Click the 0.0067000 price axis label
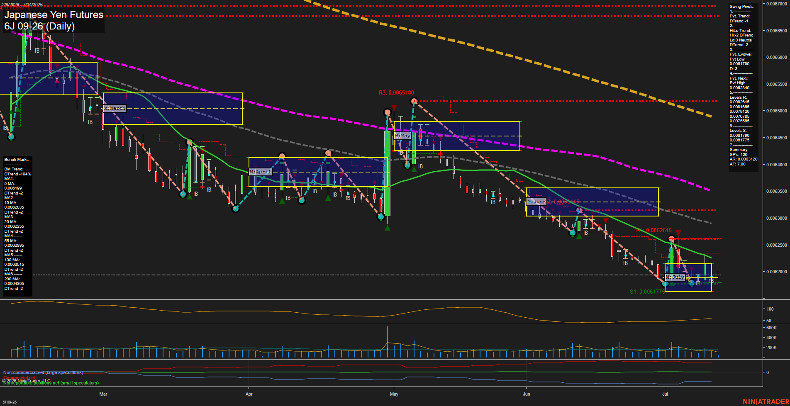The height and width of the screenshot is (406, 790). 777,4
